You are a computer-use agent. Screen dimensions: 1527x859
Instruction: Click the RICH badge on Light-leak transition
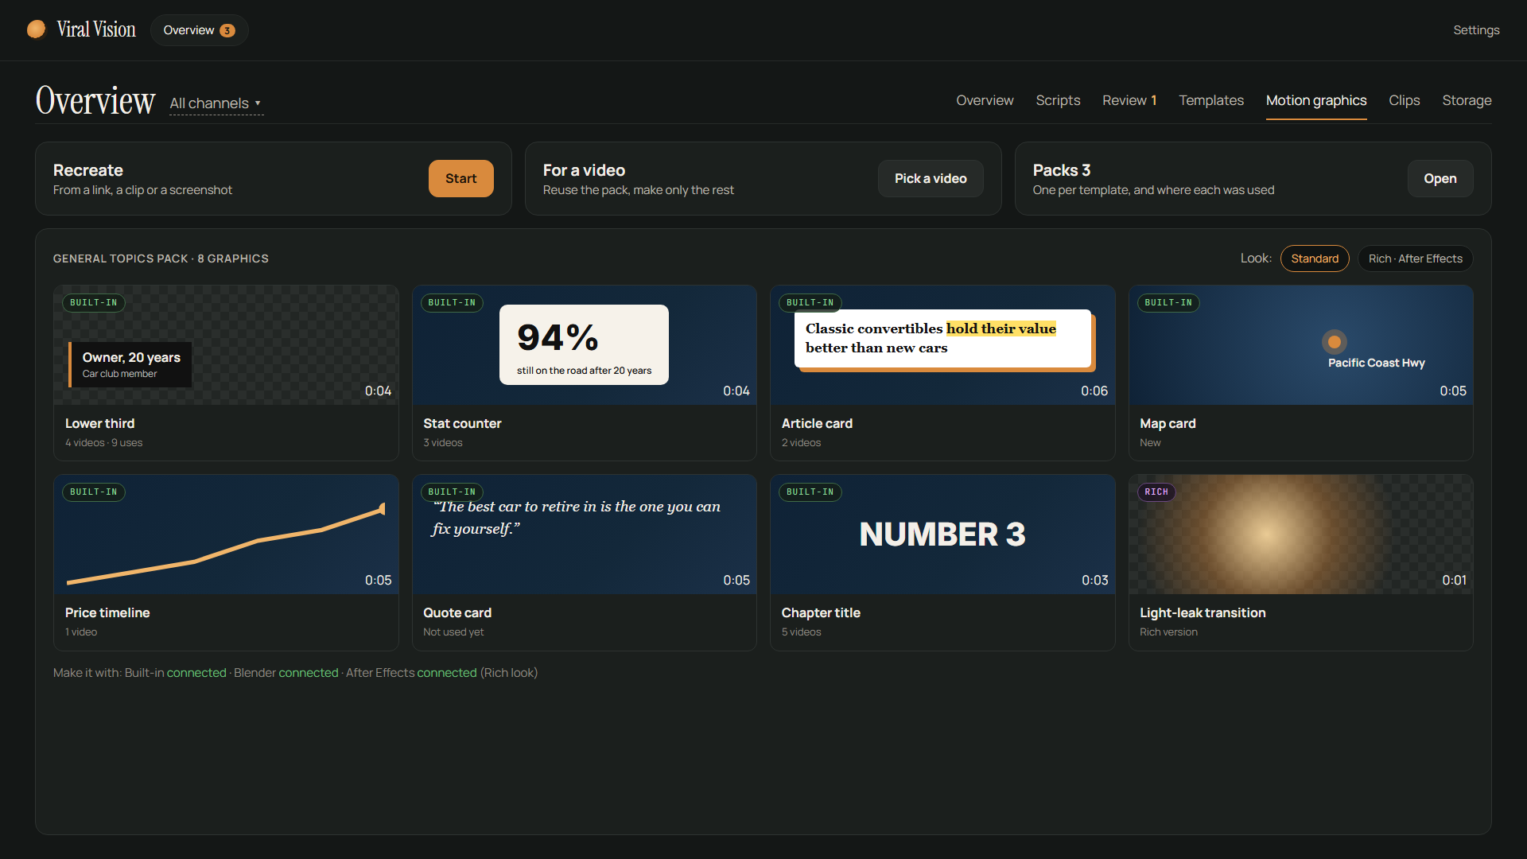click(1156, 492)
